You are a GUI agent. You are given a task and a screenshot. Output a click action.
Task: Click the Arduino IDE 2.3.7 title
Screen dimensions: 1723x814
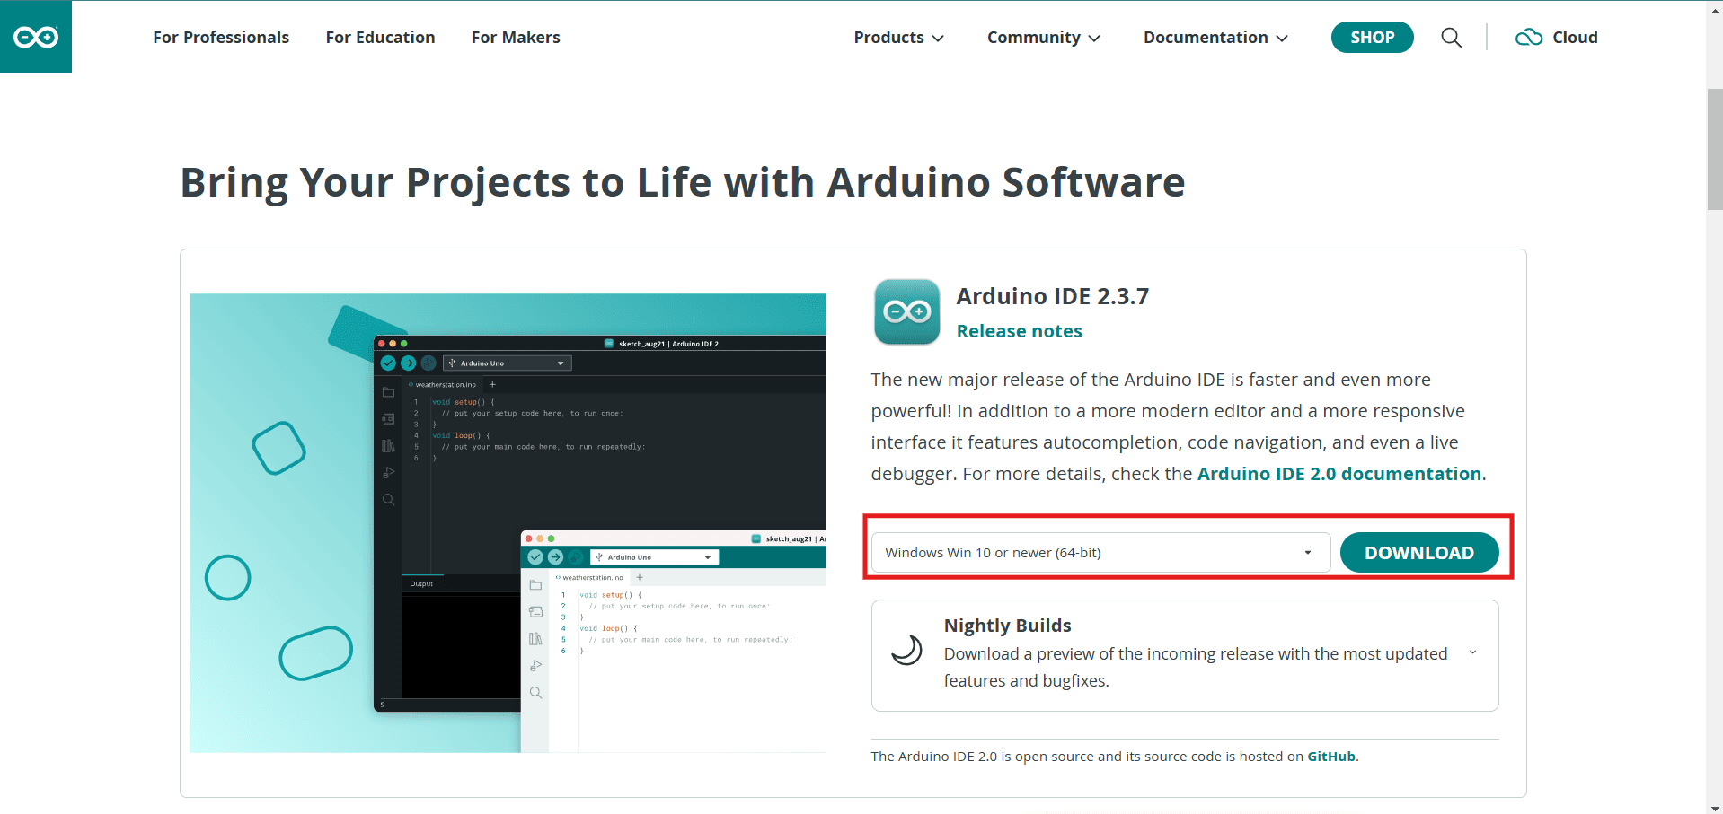(1053, 296)
